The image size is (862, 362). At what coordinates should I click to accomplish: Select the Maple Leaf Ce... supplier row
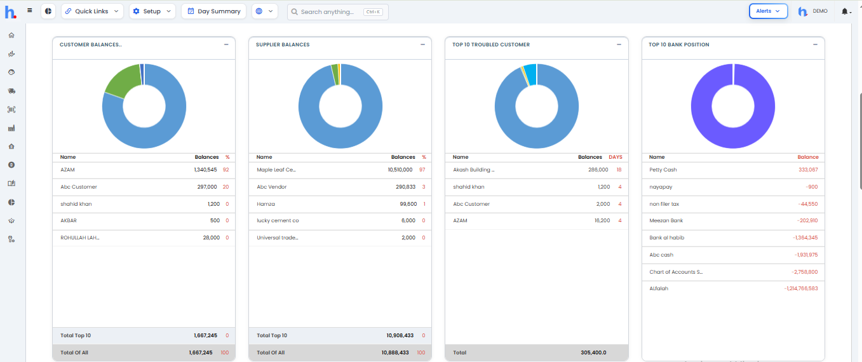(x=340, y=170)
